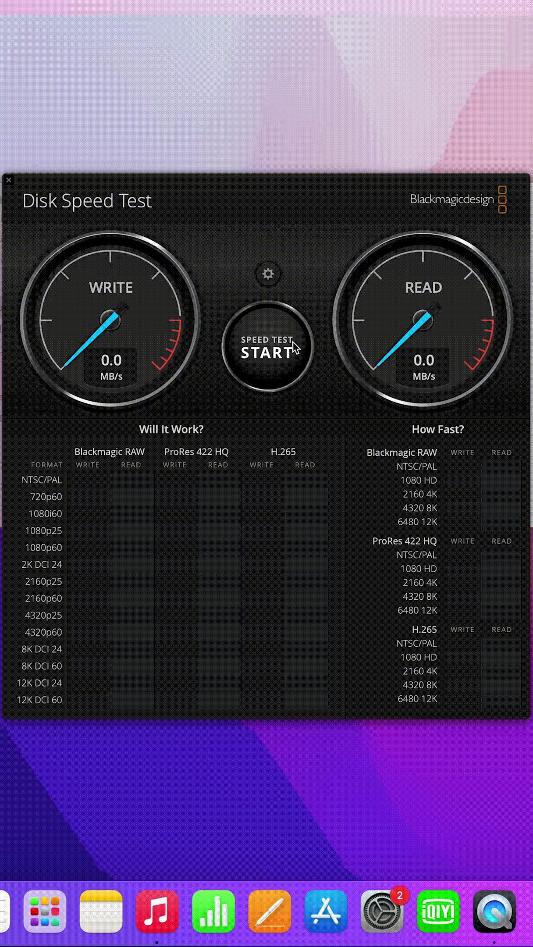
Task: Click the '4320p25' format row label
Action: click(43, 615)
